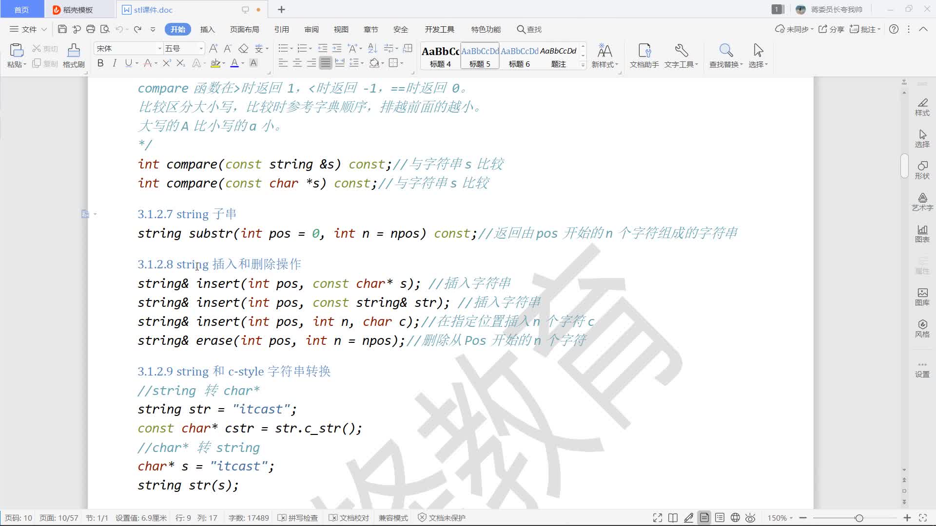Enable Eye Protection mode icon
This screenshot has width=936, height=526.
[x=750, y=518]
